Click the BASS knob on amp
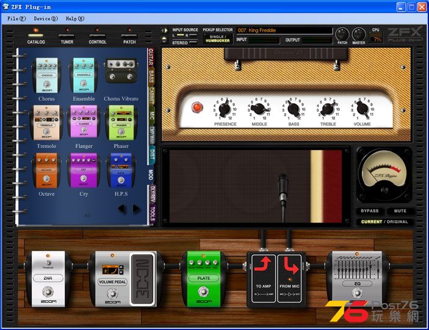429x330 pixels. (294, 109)
